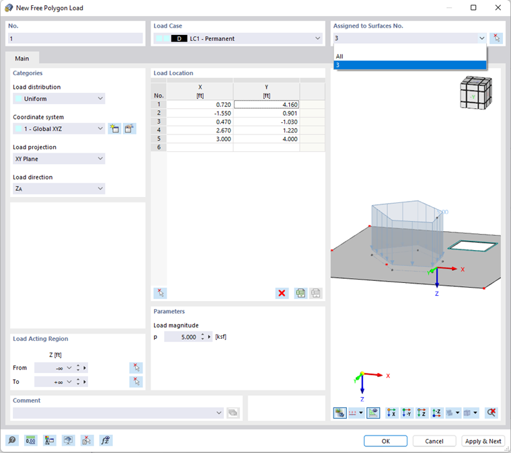Click the search icon at bottom left
Viewport: 511px width, 453px height.
[12, 441]
